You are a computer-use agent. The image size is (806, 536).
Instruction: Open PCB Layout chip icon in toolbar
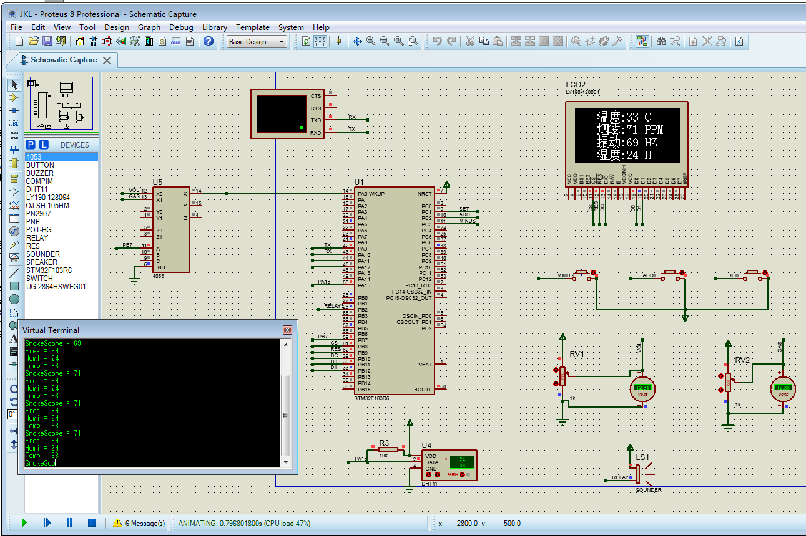tap(107, 41)
